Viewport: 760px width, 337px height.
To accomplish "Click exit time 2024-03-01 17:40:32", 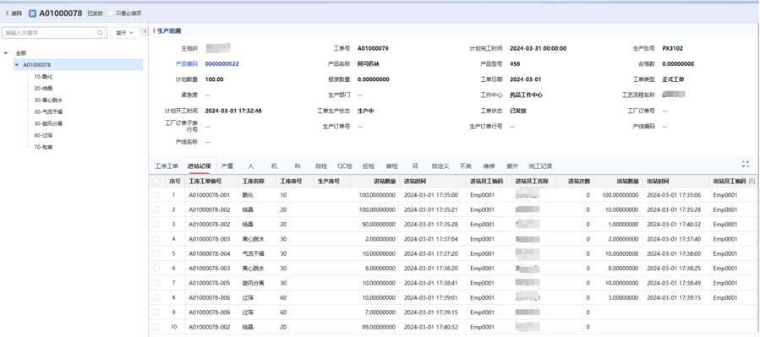I will [x=675, y=224].
